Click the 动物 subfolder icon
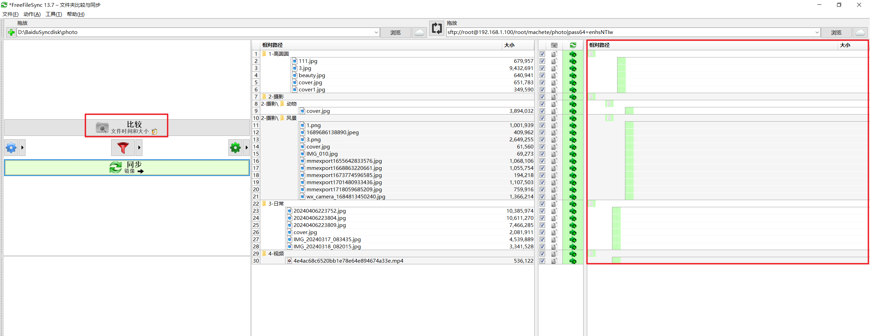The image size is (870, 336). pyautogui.click(x=282, y=104)
